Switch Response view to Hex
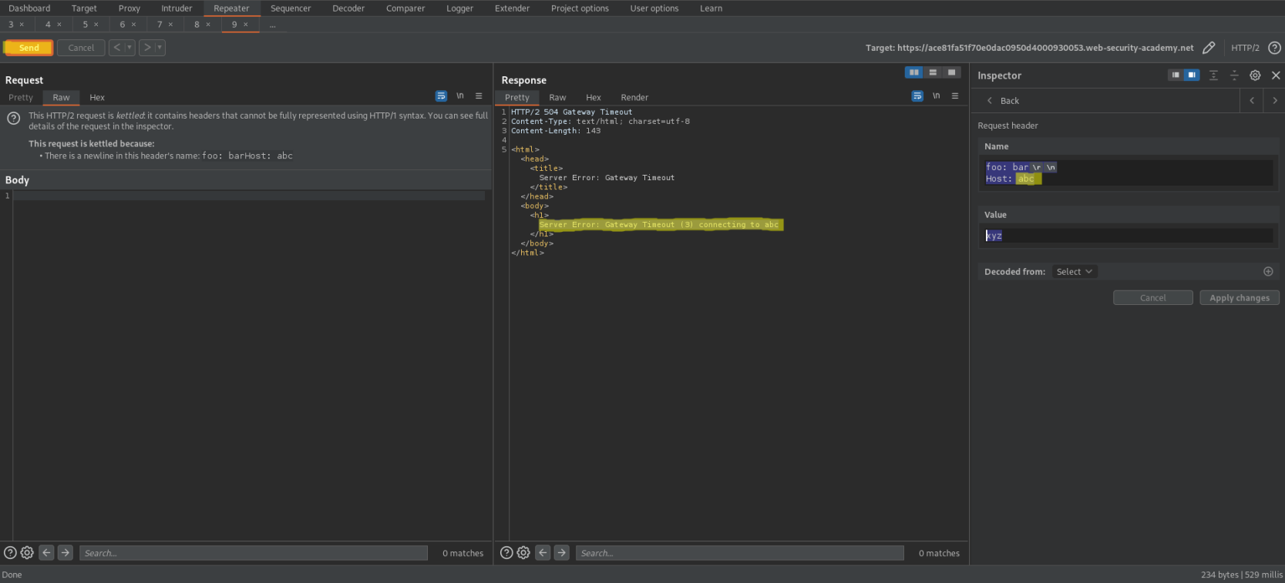Viewport: 1285px width, 583px height. (594, 98)
